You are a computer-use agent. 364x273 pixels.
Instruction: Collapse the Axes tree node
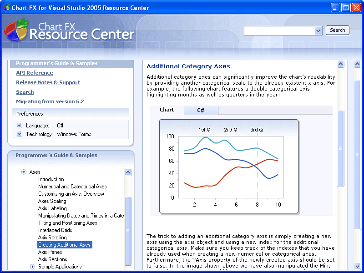tap(24, 172)
